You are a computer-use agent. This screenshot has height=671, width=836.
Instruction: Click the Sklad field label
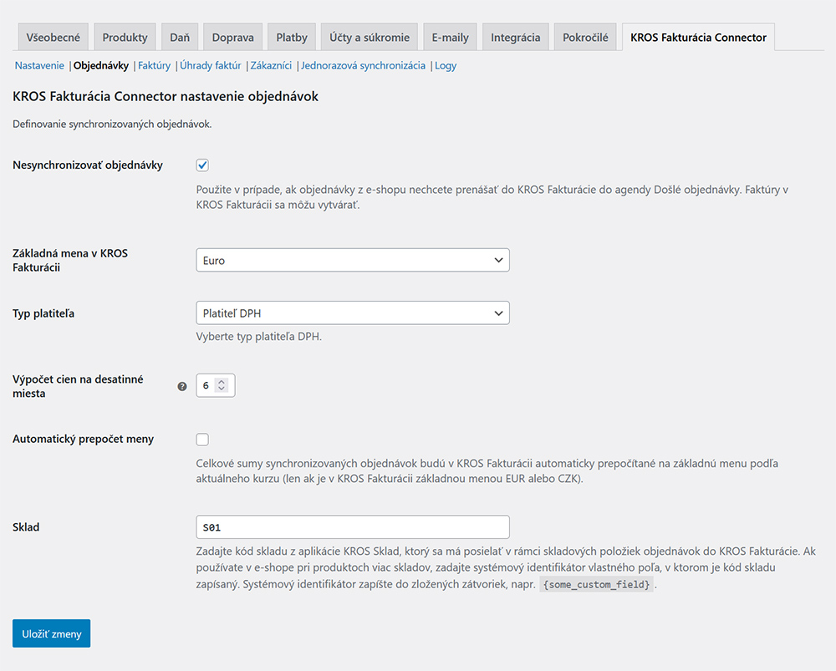(26, 527)
